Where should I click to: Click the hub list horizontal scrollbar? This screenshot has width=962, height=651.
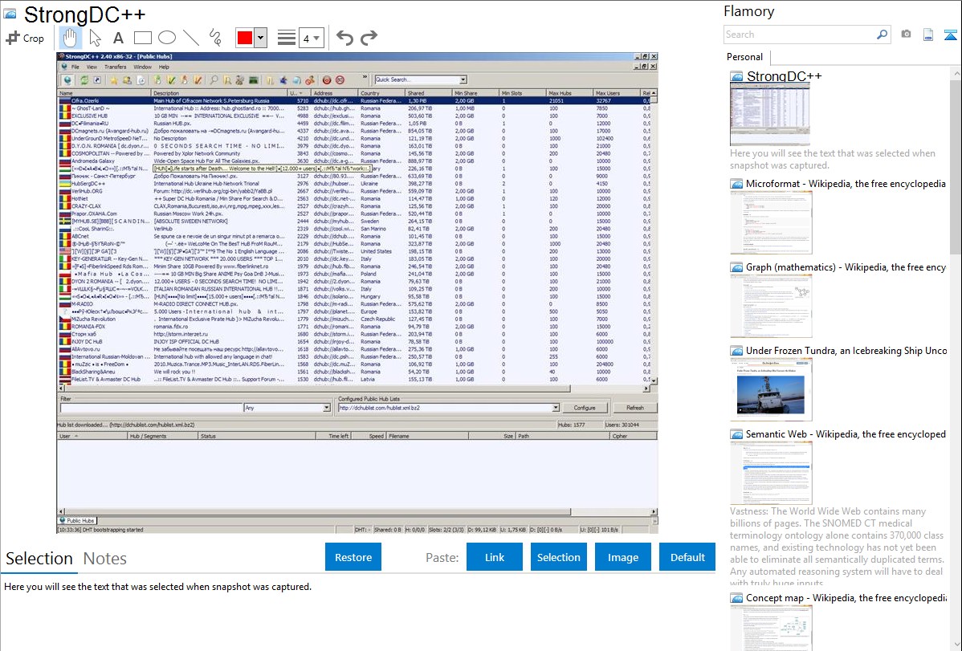click(x=353, y=389)
